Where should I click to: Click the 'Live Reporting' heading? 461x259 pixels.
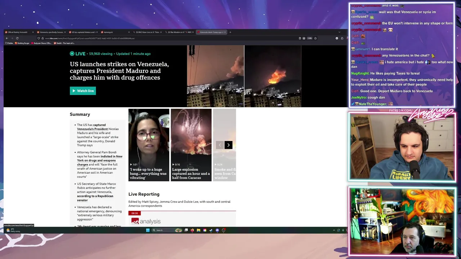[x=144, y=194]
